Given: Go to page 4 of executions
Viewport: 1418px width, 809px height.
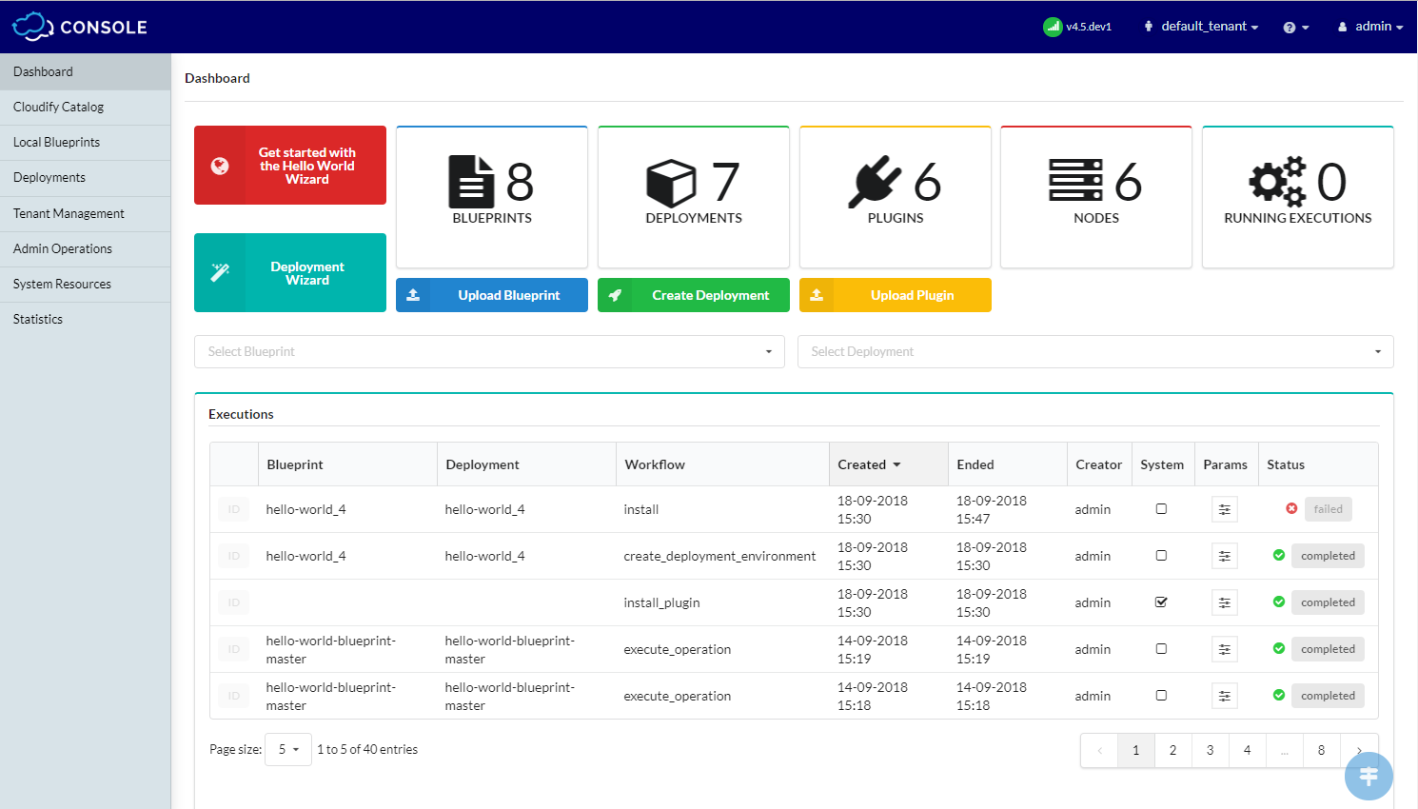Looking at the screenshot, I should click(x=1247, y=750).
